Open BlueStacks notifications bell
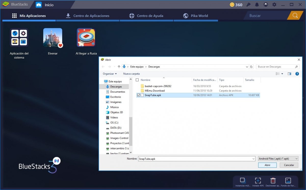Image resolution: width=306 pixels, height=190 pixels. tap(257, 5)
